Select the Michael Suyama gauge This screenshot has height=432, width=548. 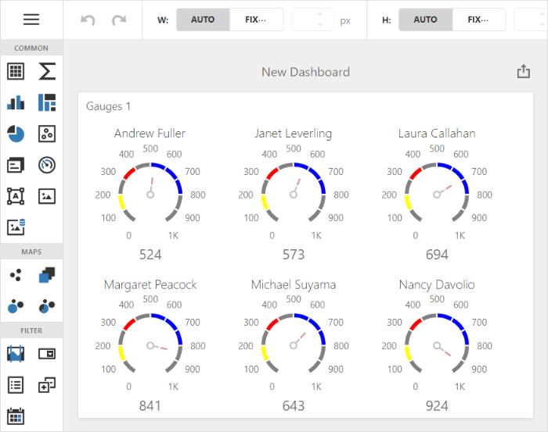click(294, 345)
